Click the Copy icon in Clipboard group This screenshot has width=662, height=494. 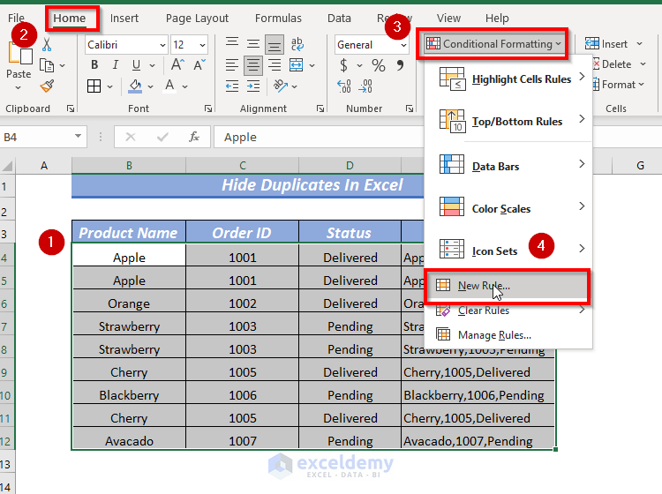(x=47, y=65)
